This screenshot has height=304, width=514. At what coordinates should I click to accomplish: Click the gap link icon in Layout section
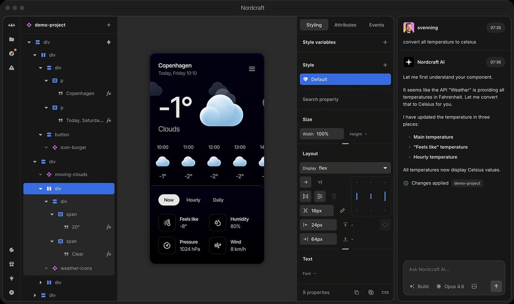(342, 211)
